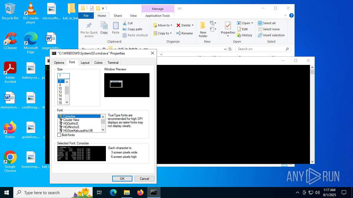
Task: Open CCleaner desktop shortcut
Action: tap(10, 41)
